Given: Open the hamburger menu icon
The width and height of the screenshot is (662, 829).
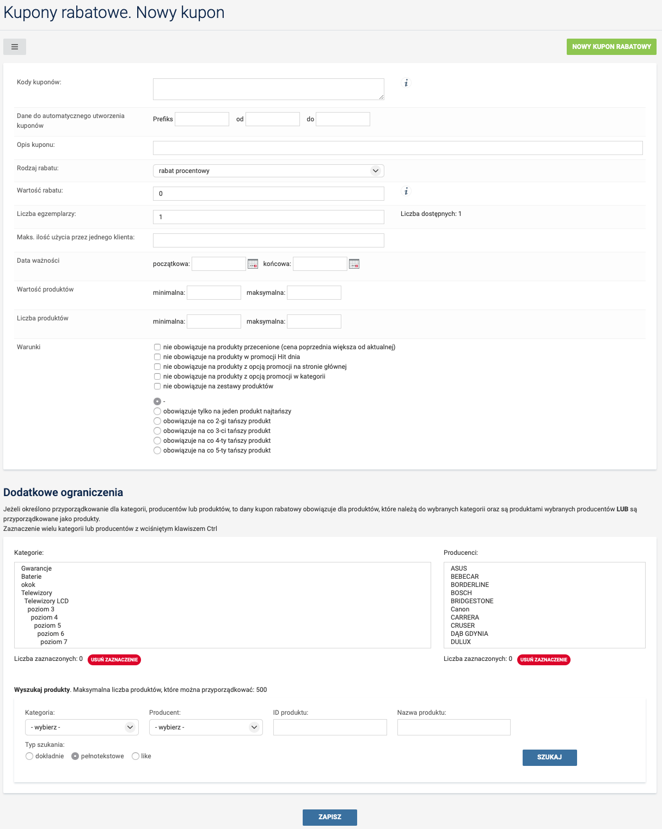Looking at the screenshot, I should pos(15,47).
